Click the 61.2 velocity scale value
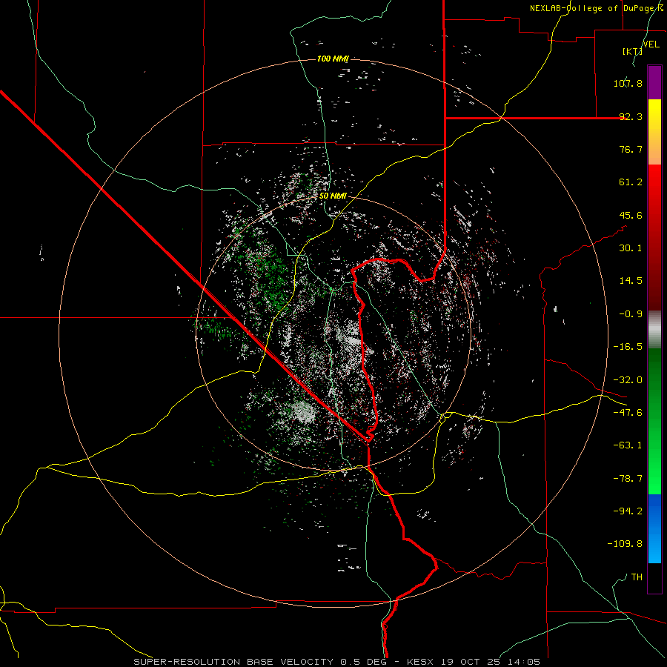The image size is (667, 667). [631, 182]
